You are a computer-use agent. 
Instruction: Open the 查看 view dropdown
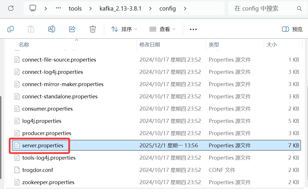[x=162, y=29]
